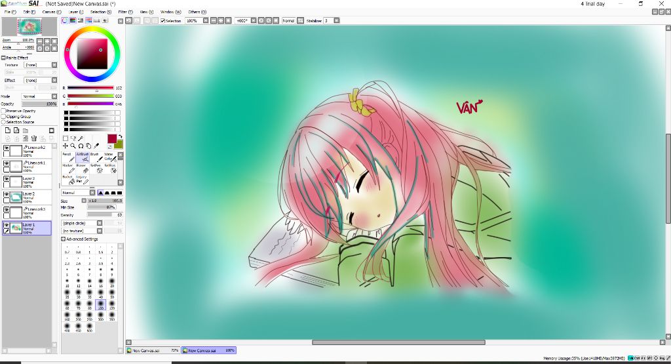Image resolution: width=671 pixels, height=364 pixels.
Task: Click the Undo toolbar button
Action: [x=128, y=20]
